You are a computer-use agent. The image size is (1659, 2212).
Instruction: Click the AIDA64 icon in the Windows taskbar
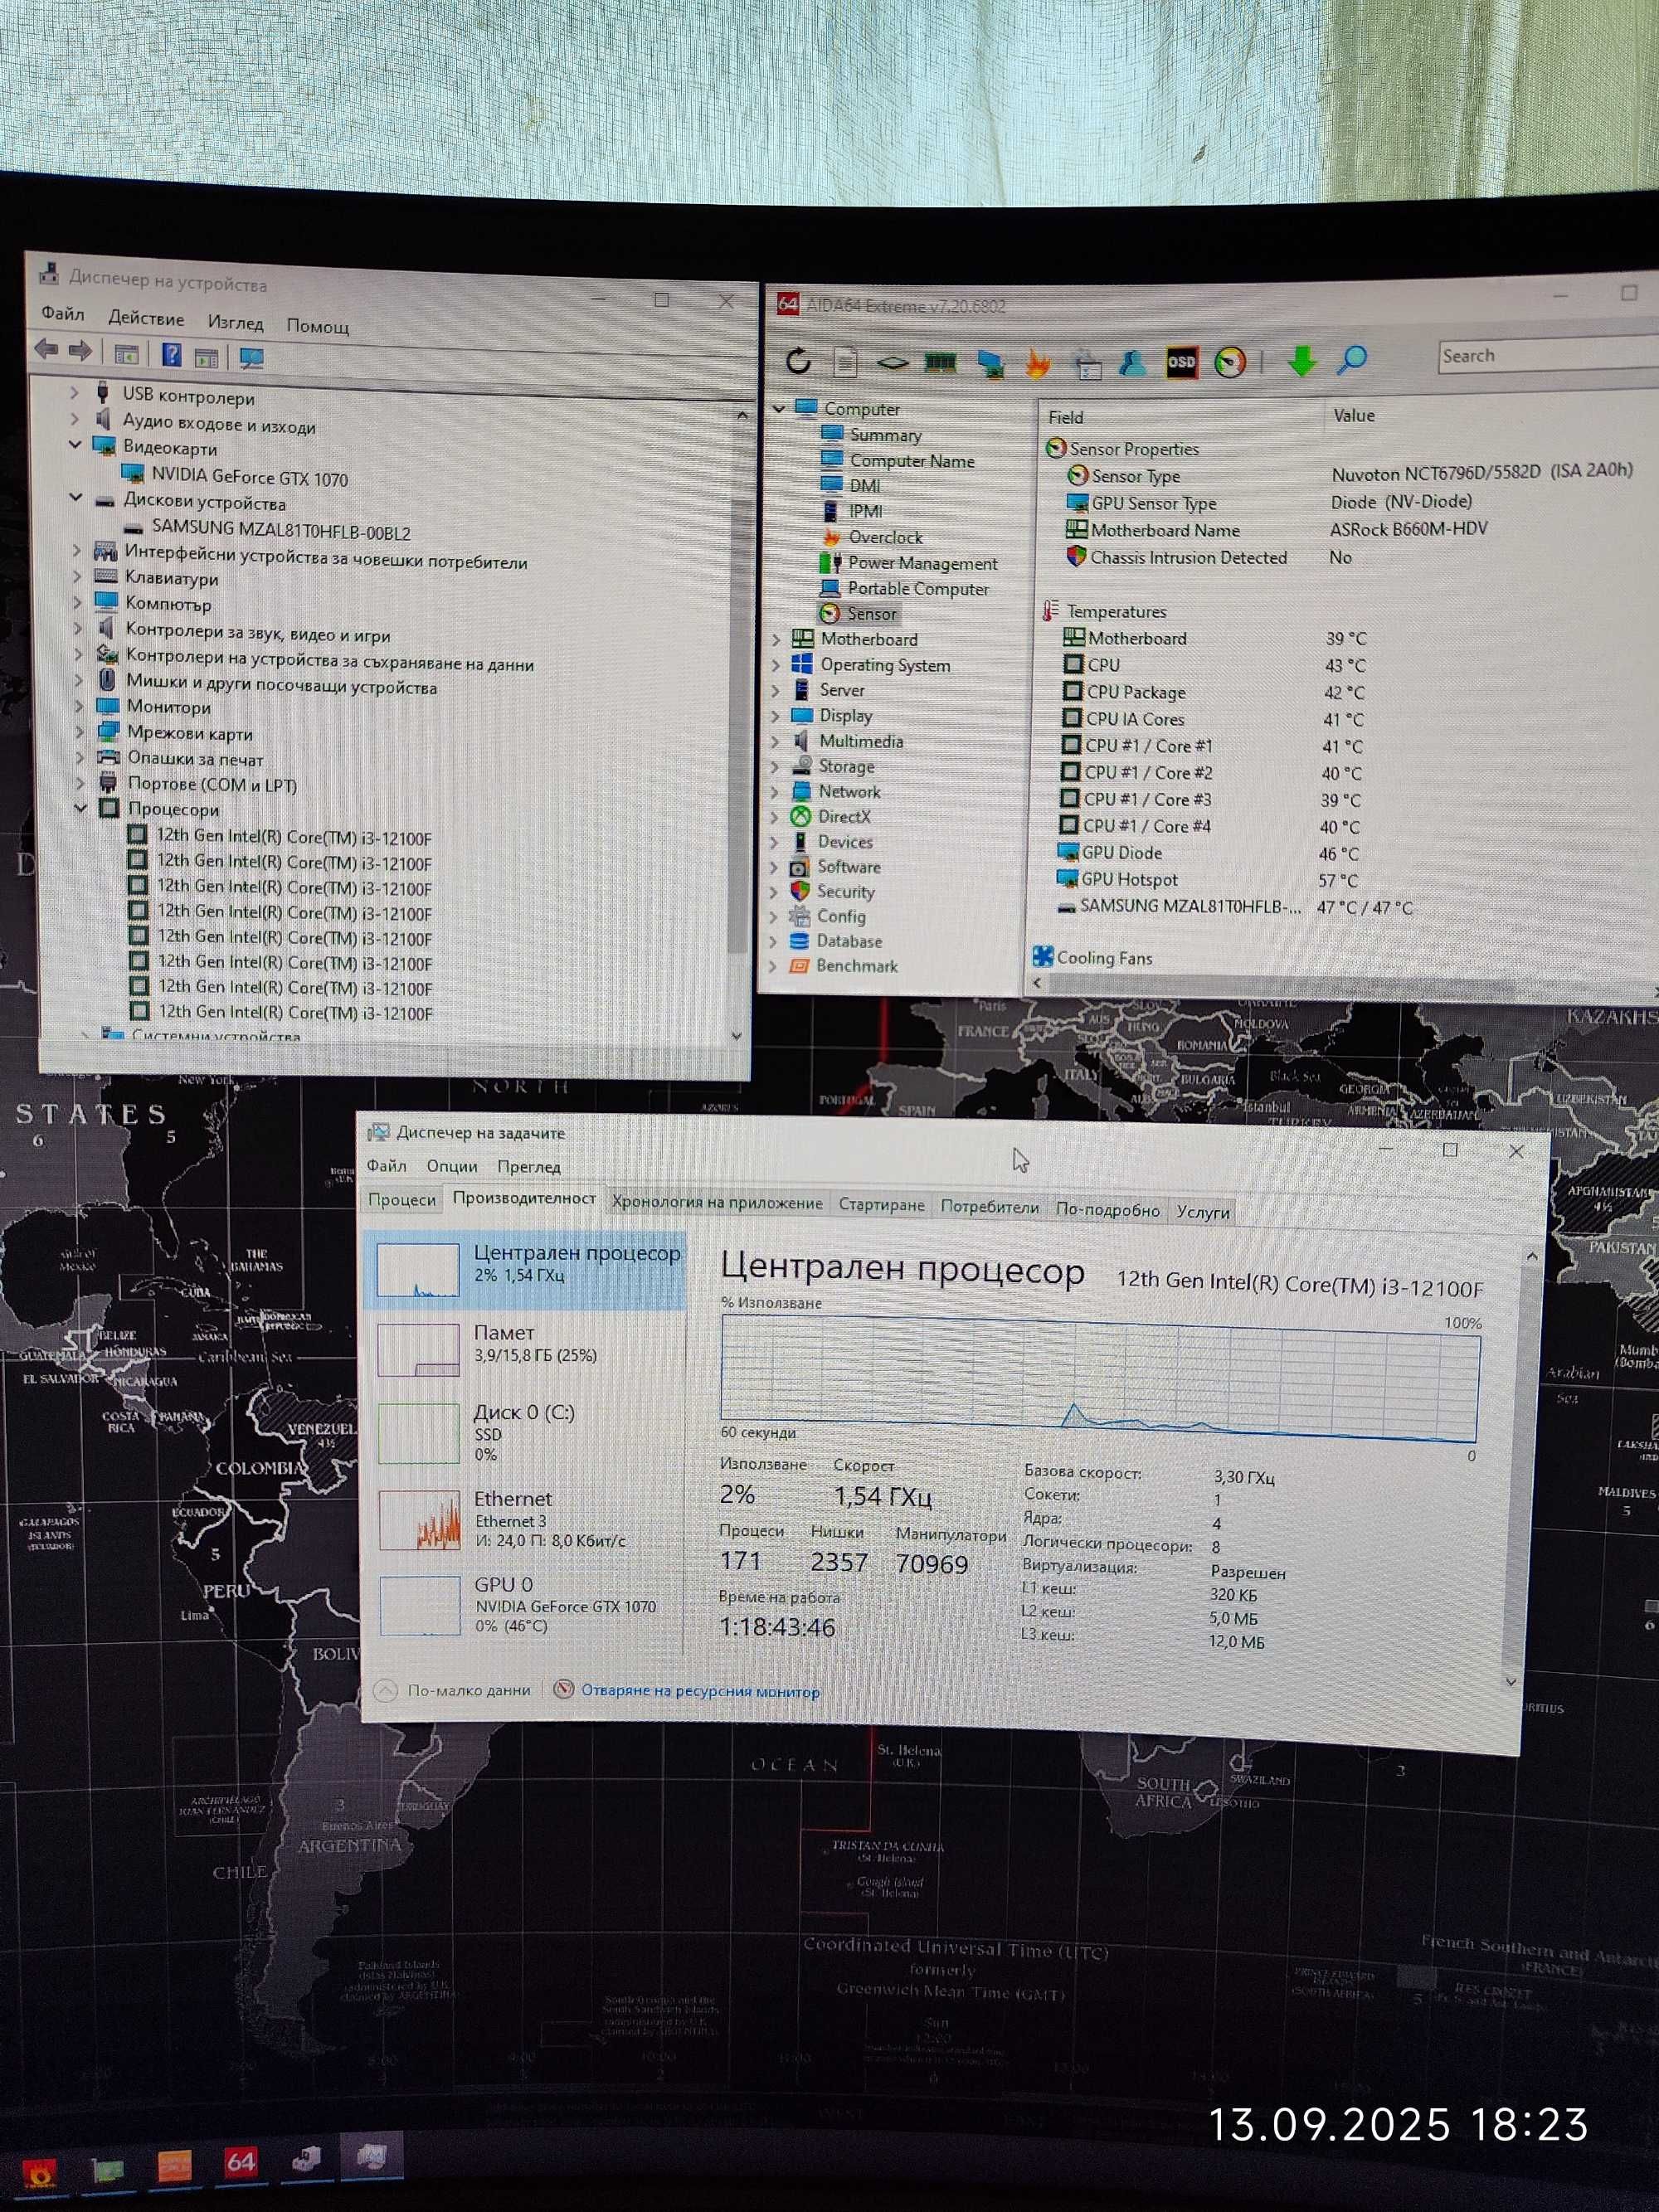240,2161
